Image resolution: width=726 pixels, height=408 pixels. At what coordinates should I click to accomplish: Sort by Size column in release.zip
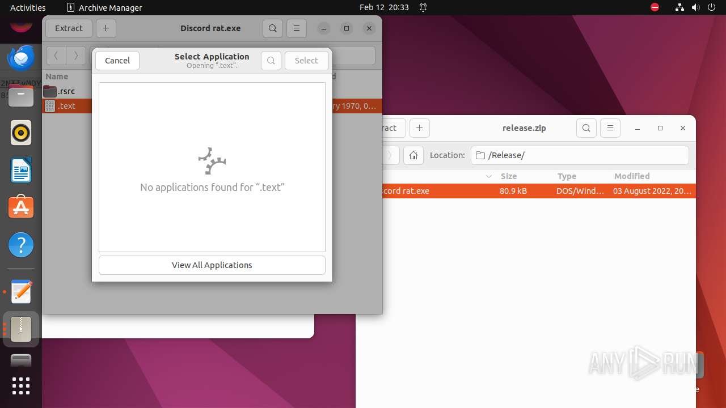point(509,176)
